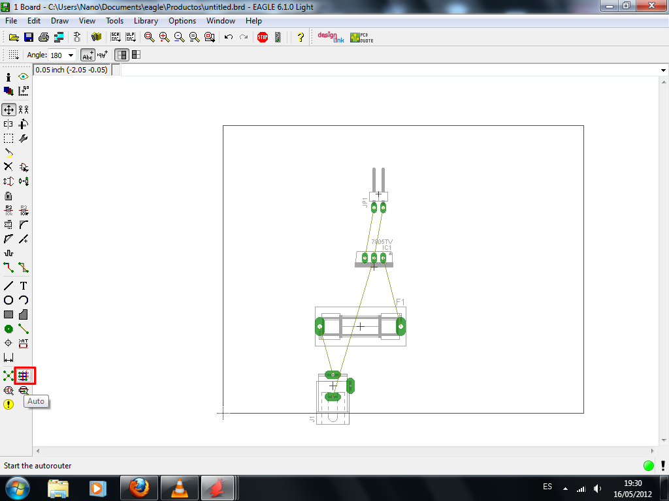Select the Via green octagon tool
The width and height of the screenshot is (669, 501).
(x=8, y=329)
